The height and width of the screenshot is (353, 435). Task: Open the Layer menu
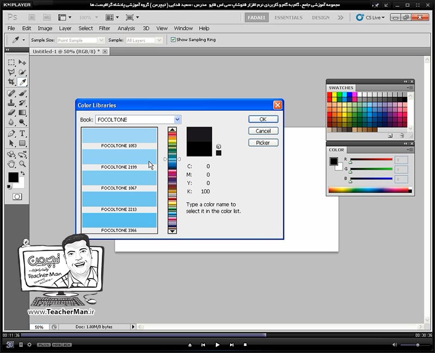click(65, 28)
